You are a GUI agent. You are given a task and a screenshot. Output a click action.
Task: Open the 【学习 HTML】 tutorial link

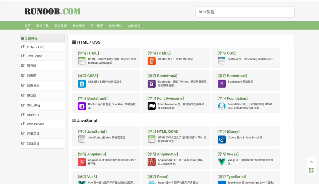(x=88, y=53)
